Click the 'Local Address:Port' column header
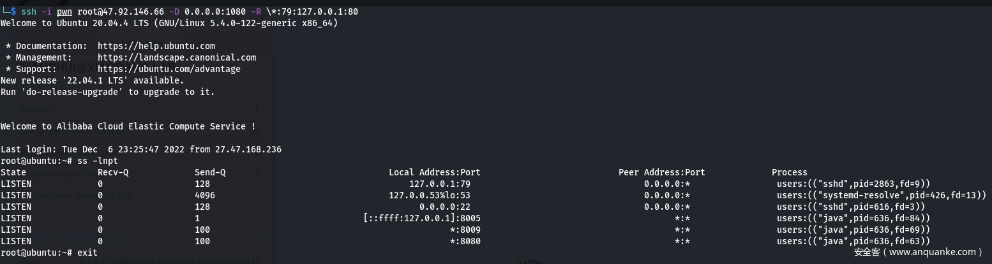This screenshot has width=992, height=264. (x=435, y=172)
